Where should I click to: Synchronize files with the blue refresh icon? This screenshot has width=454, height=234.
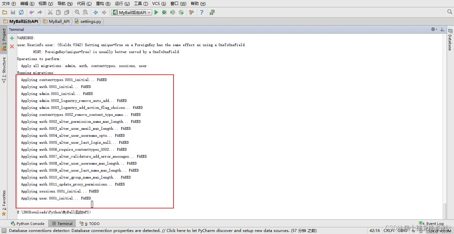coord(21,12)
